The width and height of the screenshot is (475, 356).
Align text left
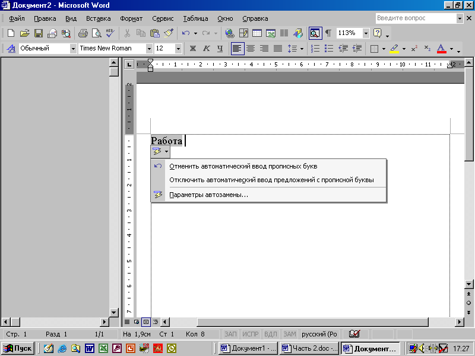(237, 49)
